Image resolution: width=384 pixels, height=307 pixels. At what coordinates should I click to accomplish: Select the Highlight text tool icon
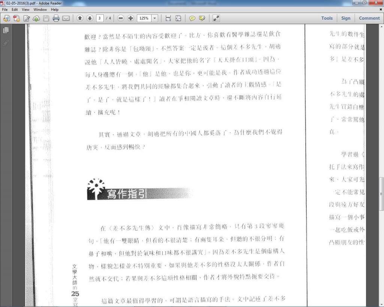coord(202,18)
